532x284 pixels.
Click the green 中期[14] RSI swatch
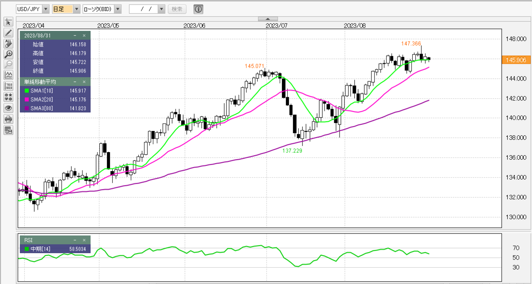pyautogui.click(x=27, y=249)
